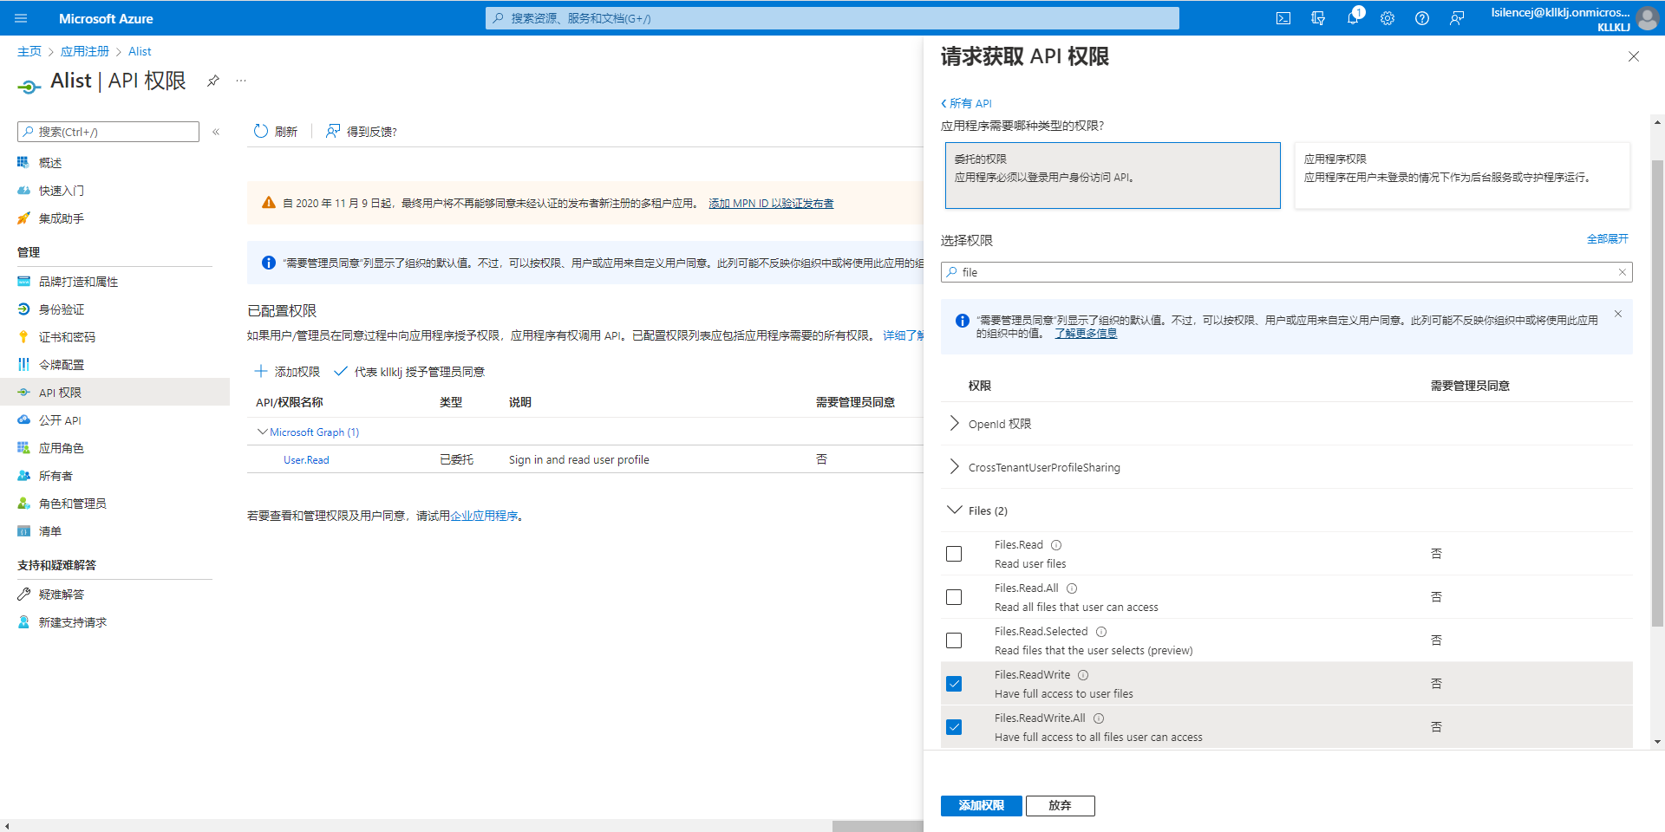Collapse the left sidebar menu
This screenshot has height=832, width=1665.
(x=216, y=132)
